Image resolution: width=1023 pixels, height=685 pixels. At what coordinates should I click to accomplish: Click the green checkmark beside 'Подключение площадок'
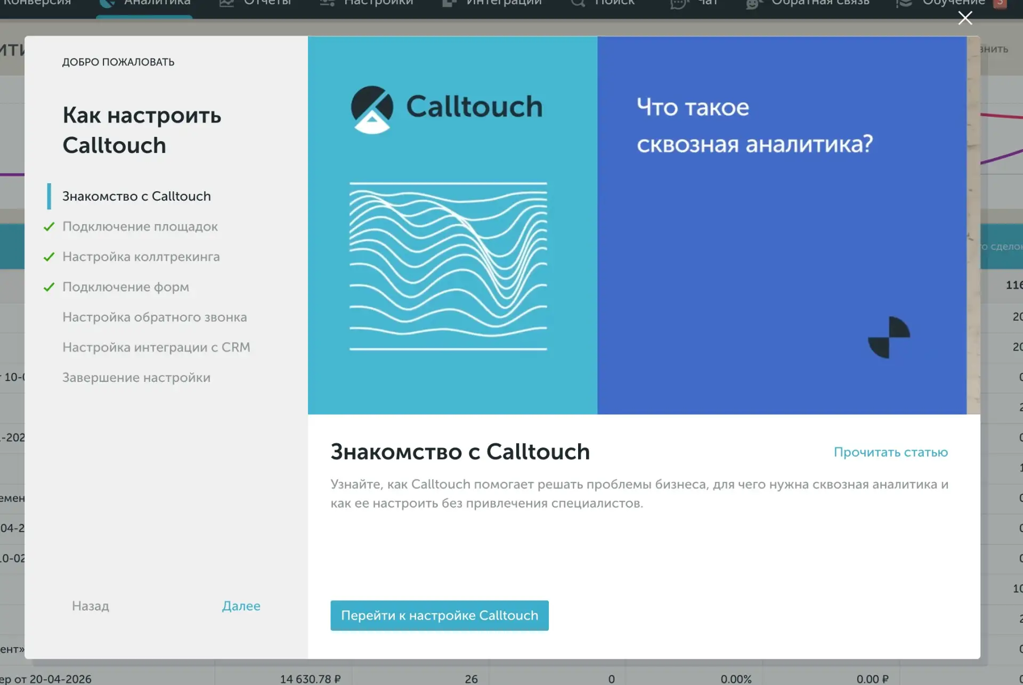[49, 227]
